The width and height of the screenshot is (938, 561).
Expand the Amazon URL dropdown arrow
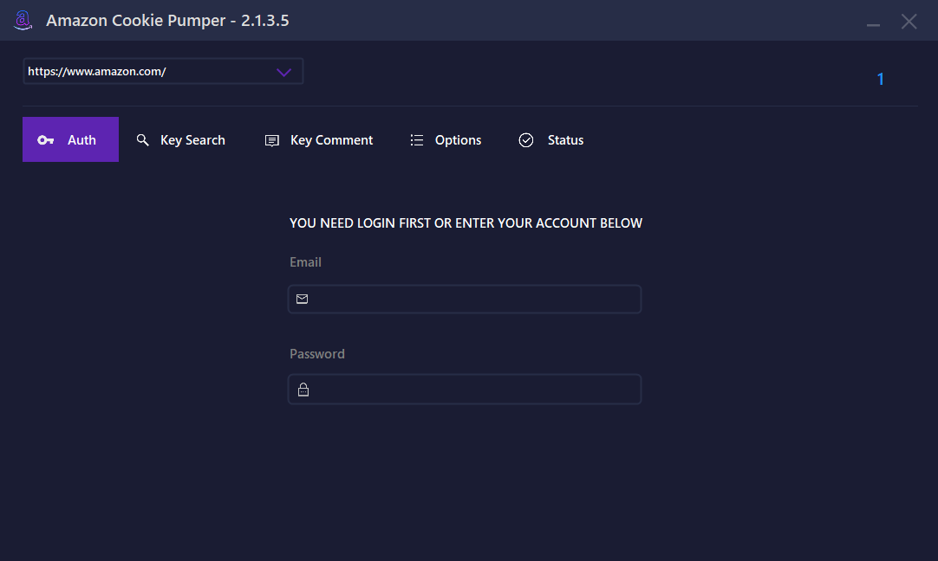283,72
